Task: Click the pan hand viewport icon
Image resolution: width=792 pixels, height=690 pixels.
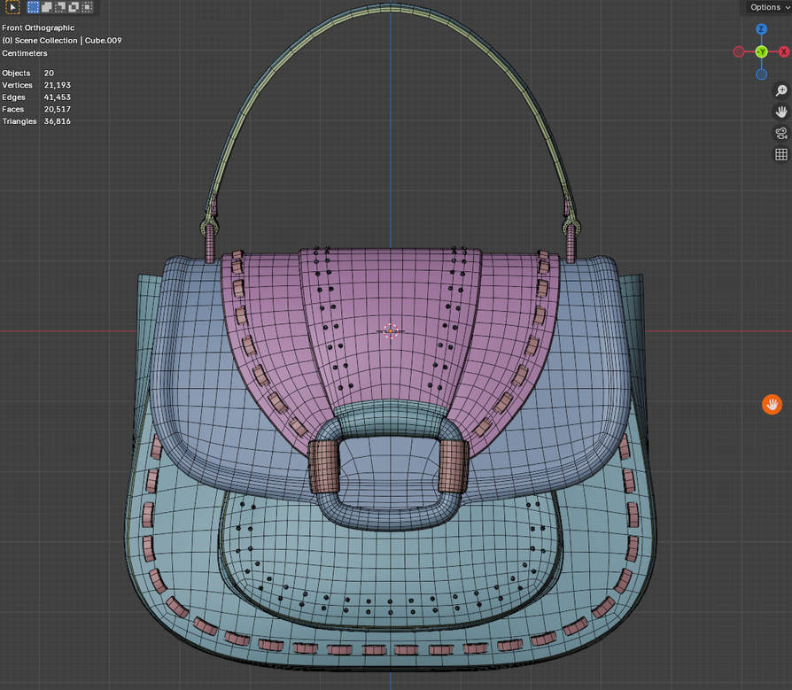Action: (781, 112)
